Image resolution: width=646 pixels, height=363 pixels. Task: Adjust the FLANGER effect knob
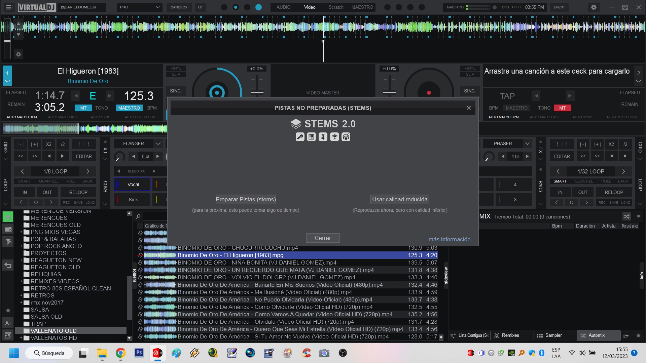click(x=119, y=156)
